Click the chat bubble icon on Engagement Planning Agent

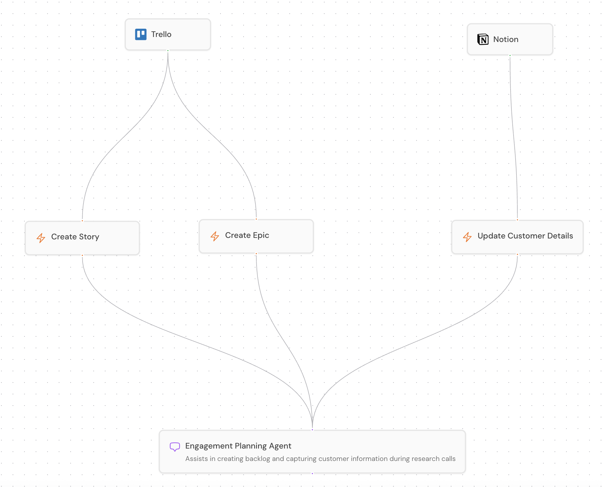pyautogui.click(x=175, y=446)
